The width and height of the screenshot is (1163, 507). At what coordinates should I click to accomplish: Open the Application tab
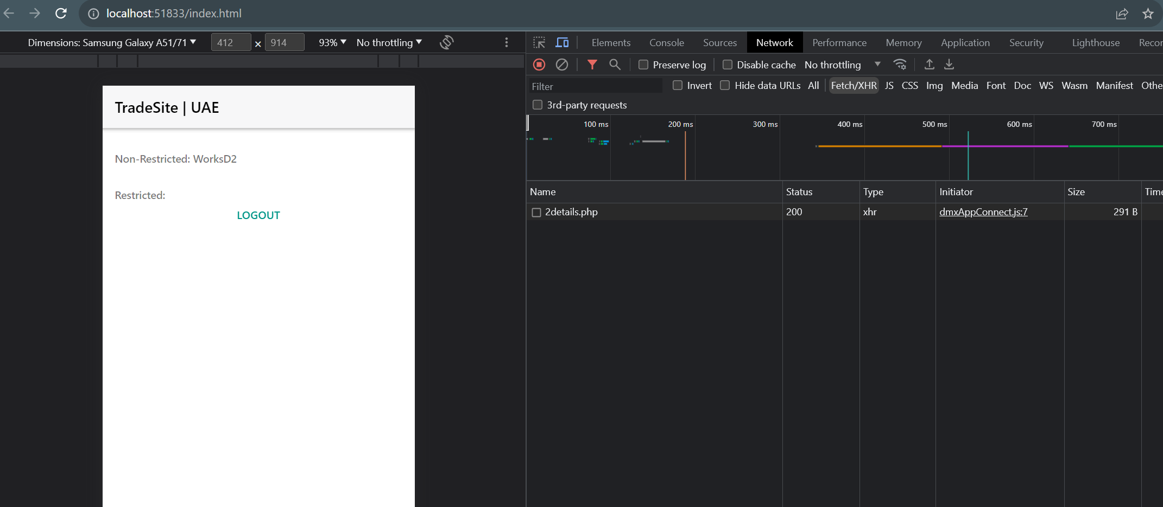(965, 42)
